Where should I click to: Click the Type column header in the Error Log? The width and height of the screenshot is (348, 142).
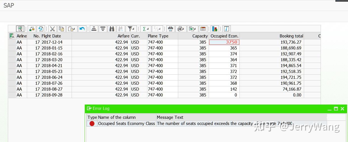(92, 117)
